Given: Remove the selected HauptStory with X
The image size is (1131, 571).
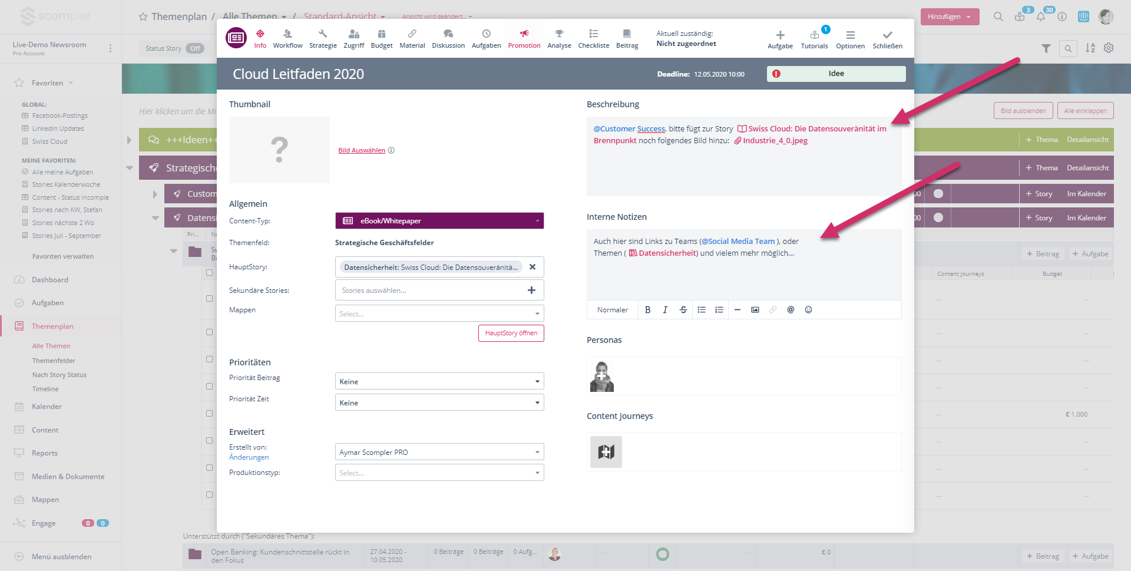Looking at the screenshot, I should pos(533,267).
